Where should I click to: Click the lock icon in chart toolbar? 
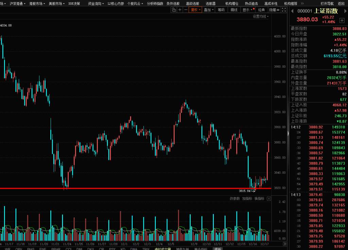pos(174,10)
